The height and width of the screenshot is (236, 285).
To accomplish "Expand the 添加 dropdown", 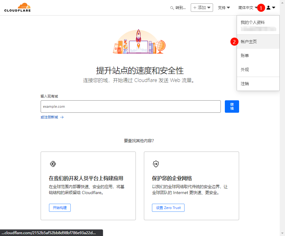I will coord(209,8).
